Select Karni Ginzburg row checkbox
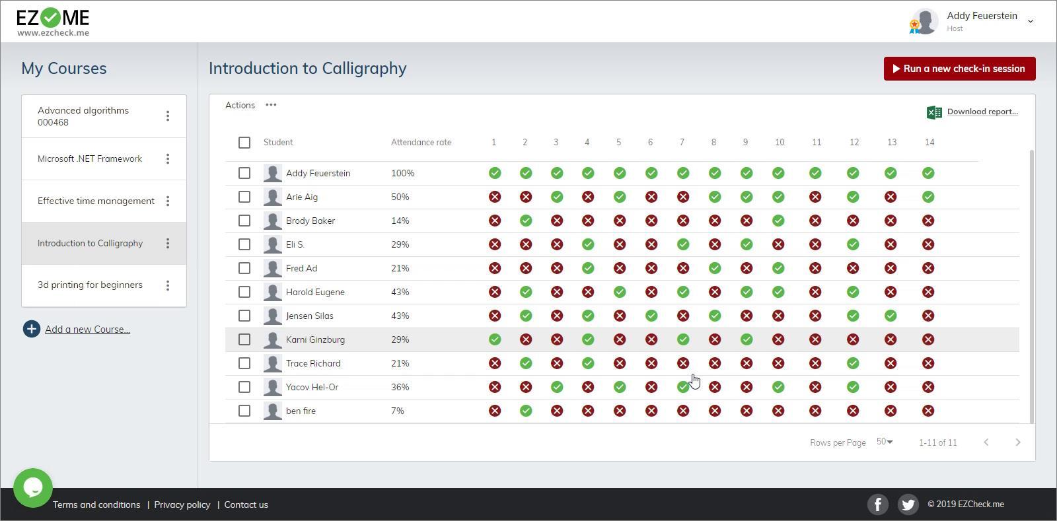1057x521 pixels. pos(244,339)
